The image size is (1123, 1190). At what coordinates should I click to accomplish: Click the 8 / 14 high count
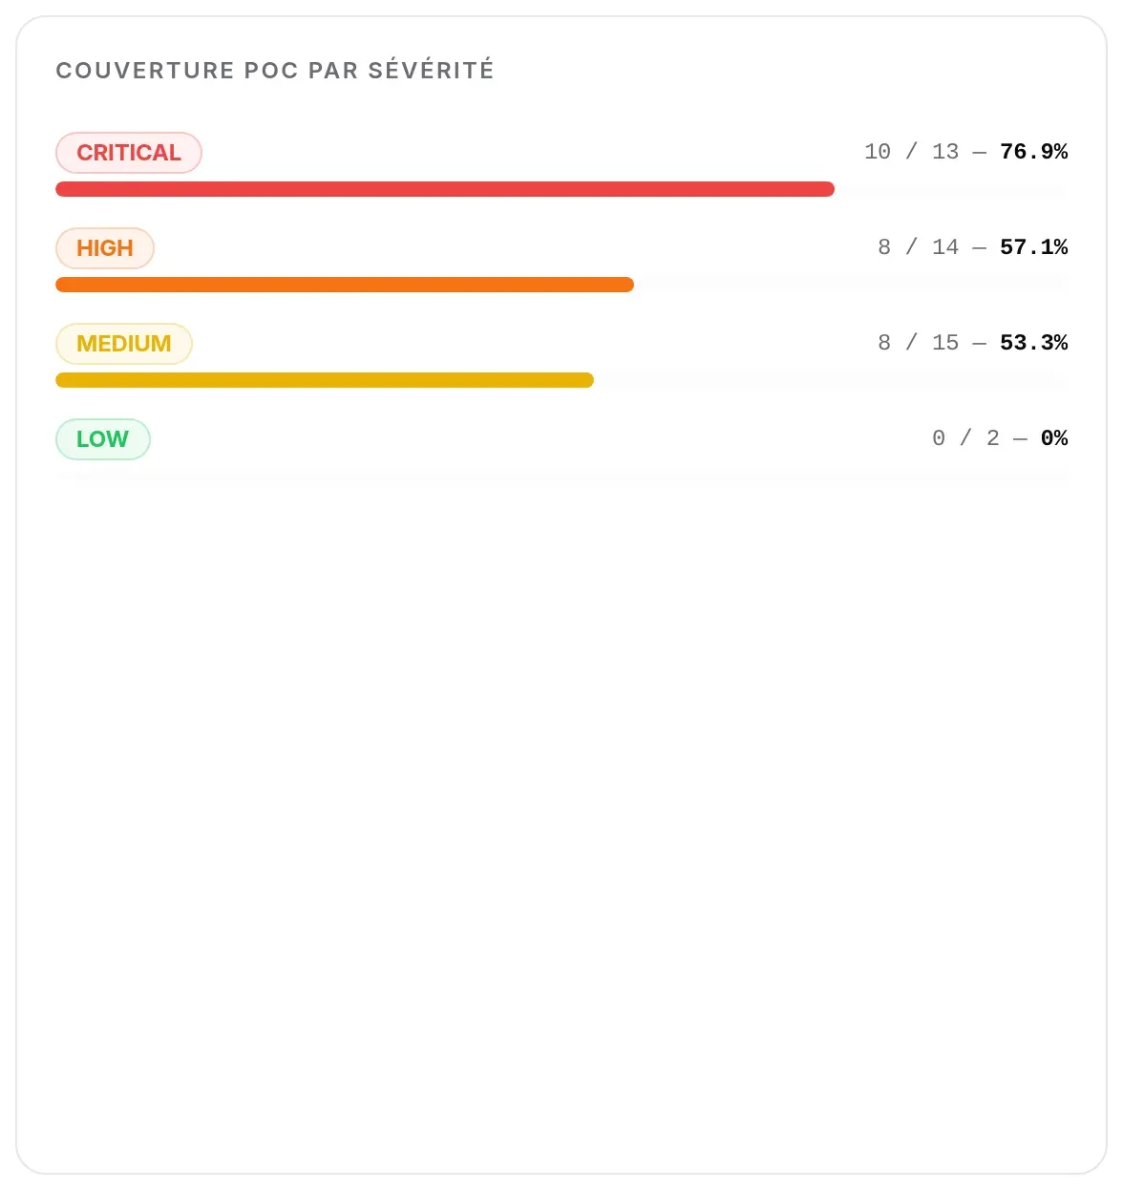pyautogui.click(x=918, y=247)
